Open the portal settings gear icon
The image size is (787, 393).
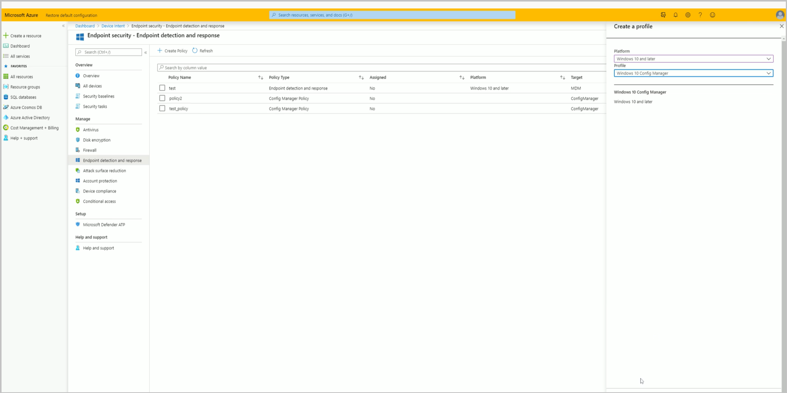tap(688, 15)
